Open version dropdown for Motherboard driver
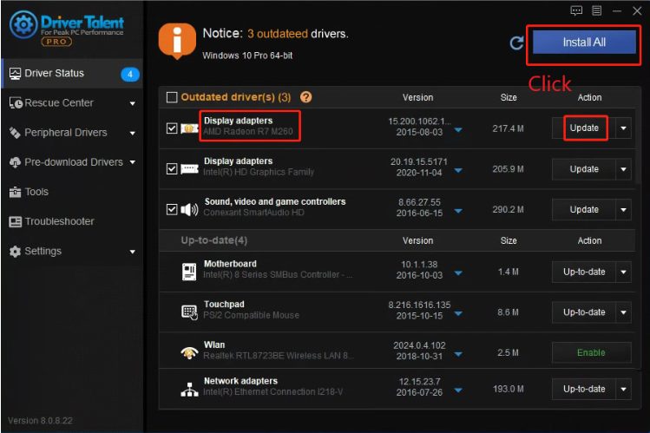The image size is (650, 433). point(458,273)
